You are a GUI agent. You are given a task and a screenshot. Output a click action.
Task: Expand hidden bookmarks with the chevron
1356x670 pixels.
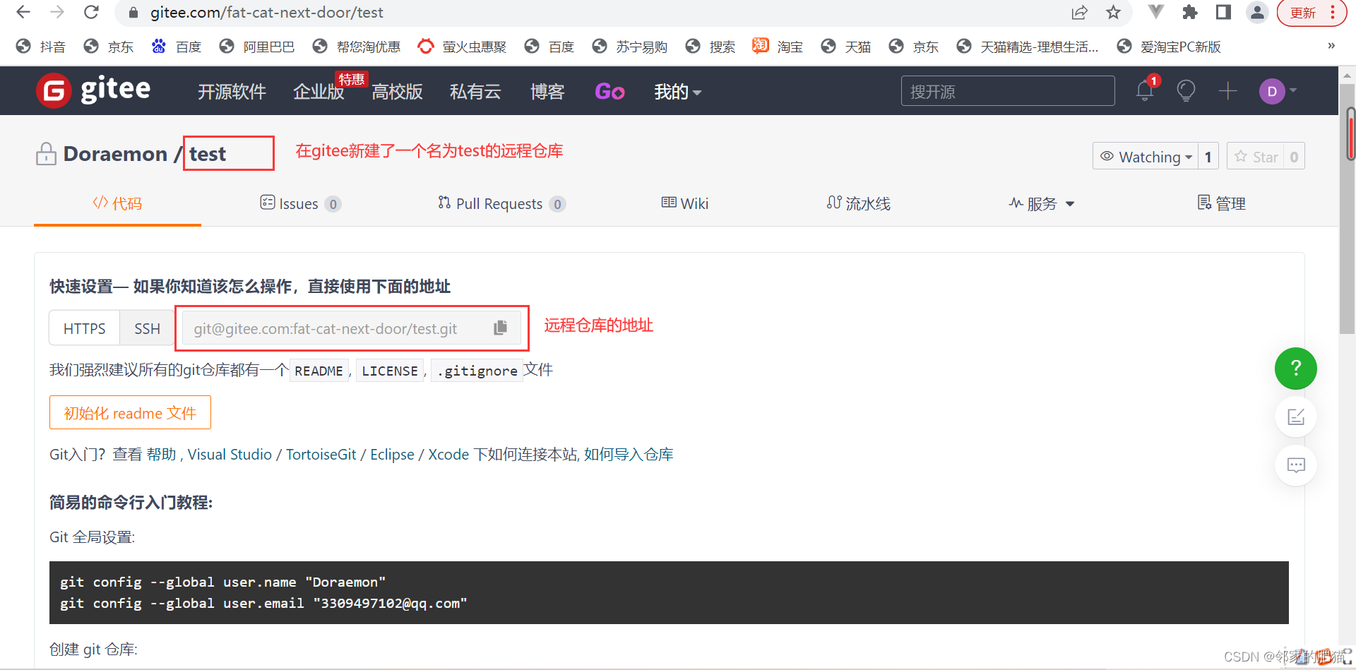coord(1331,46)
